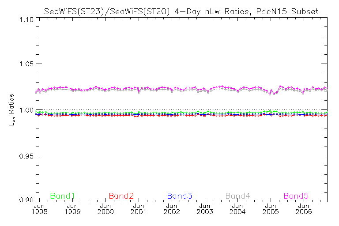Click the Jan 2005 x-axis label
This screenshot has height=226, width=339.
click(x=271, y=209)
